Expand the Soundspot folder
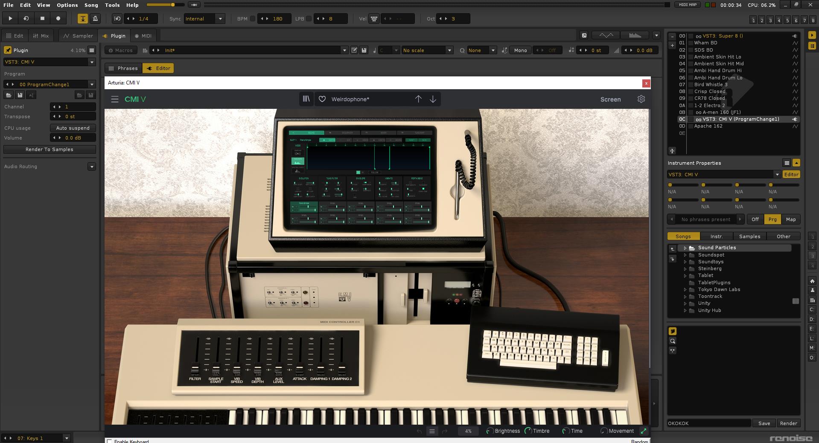 [685, 255]
